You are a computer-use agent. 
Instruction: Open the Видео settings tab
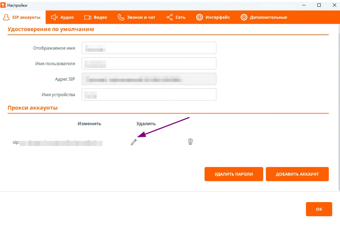[x=96, y=17]
